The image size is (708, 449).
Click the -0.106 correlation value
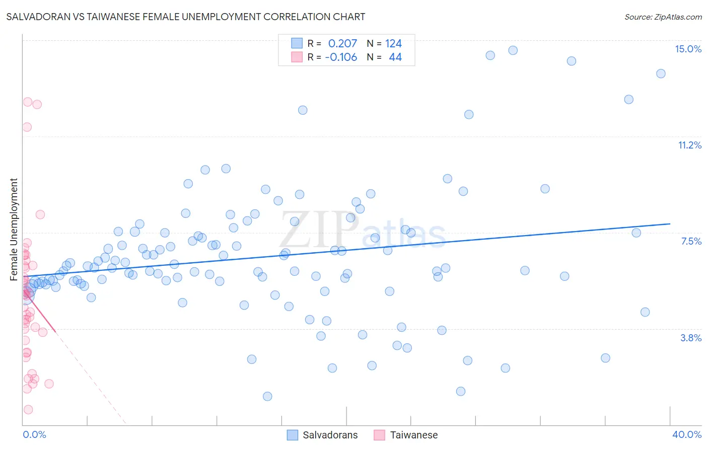pos(341,57)
